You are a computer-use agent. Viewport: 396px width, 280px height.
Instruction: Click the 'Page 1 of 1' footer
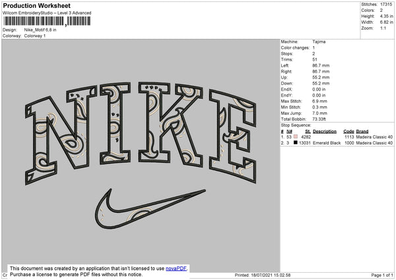coord(382,275)
